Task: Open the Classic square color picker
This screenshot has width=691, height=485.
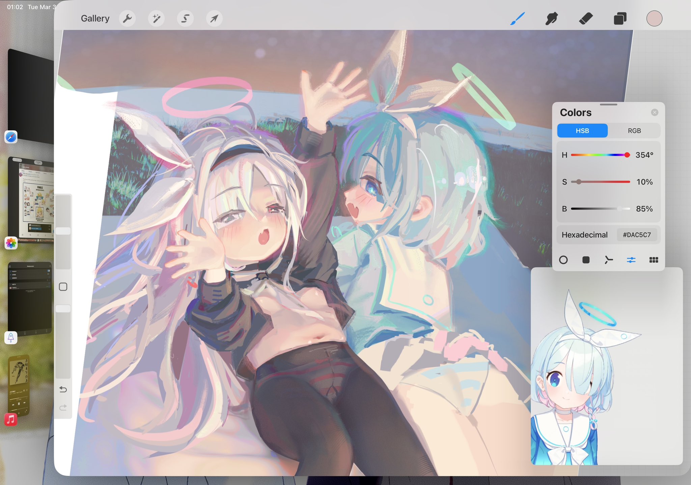Action: click(x=586, y=260)
